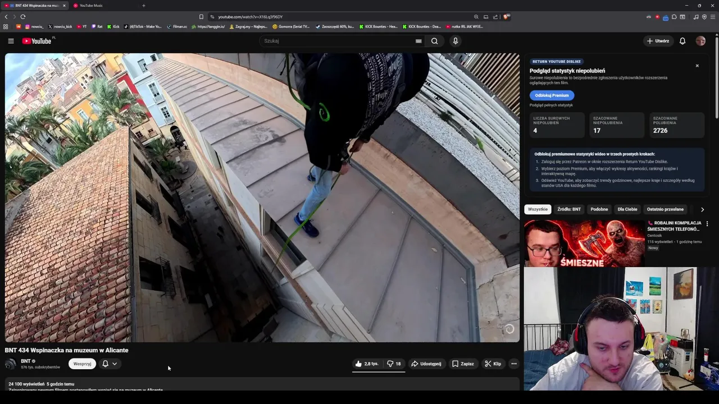Click the video player to pause
Screen dimensions: 719x404
262,198
